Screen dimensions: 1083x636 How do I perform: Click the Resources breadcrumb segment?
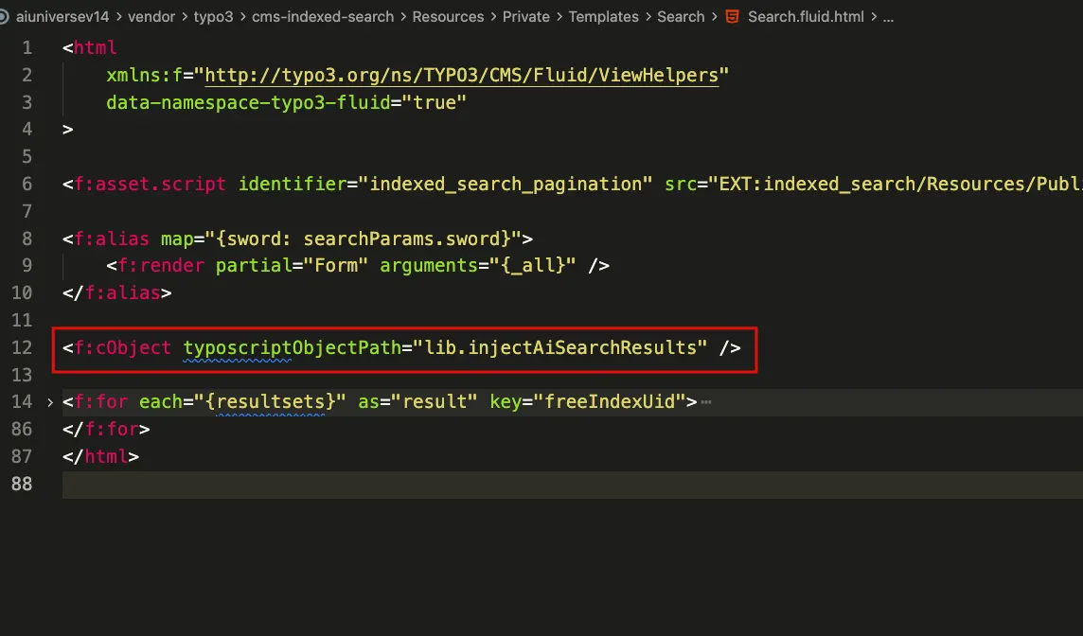tap(449, 17)
